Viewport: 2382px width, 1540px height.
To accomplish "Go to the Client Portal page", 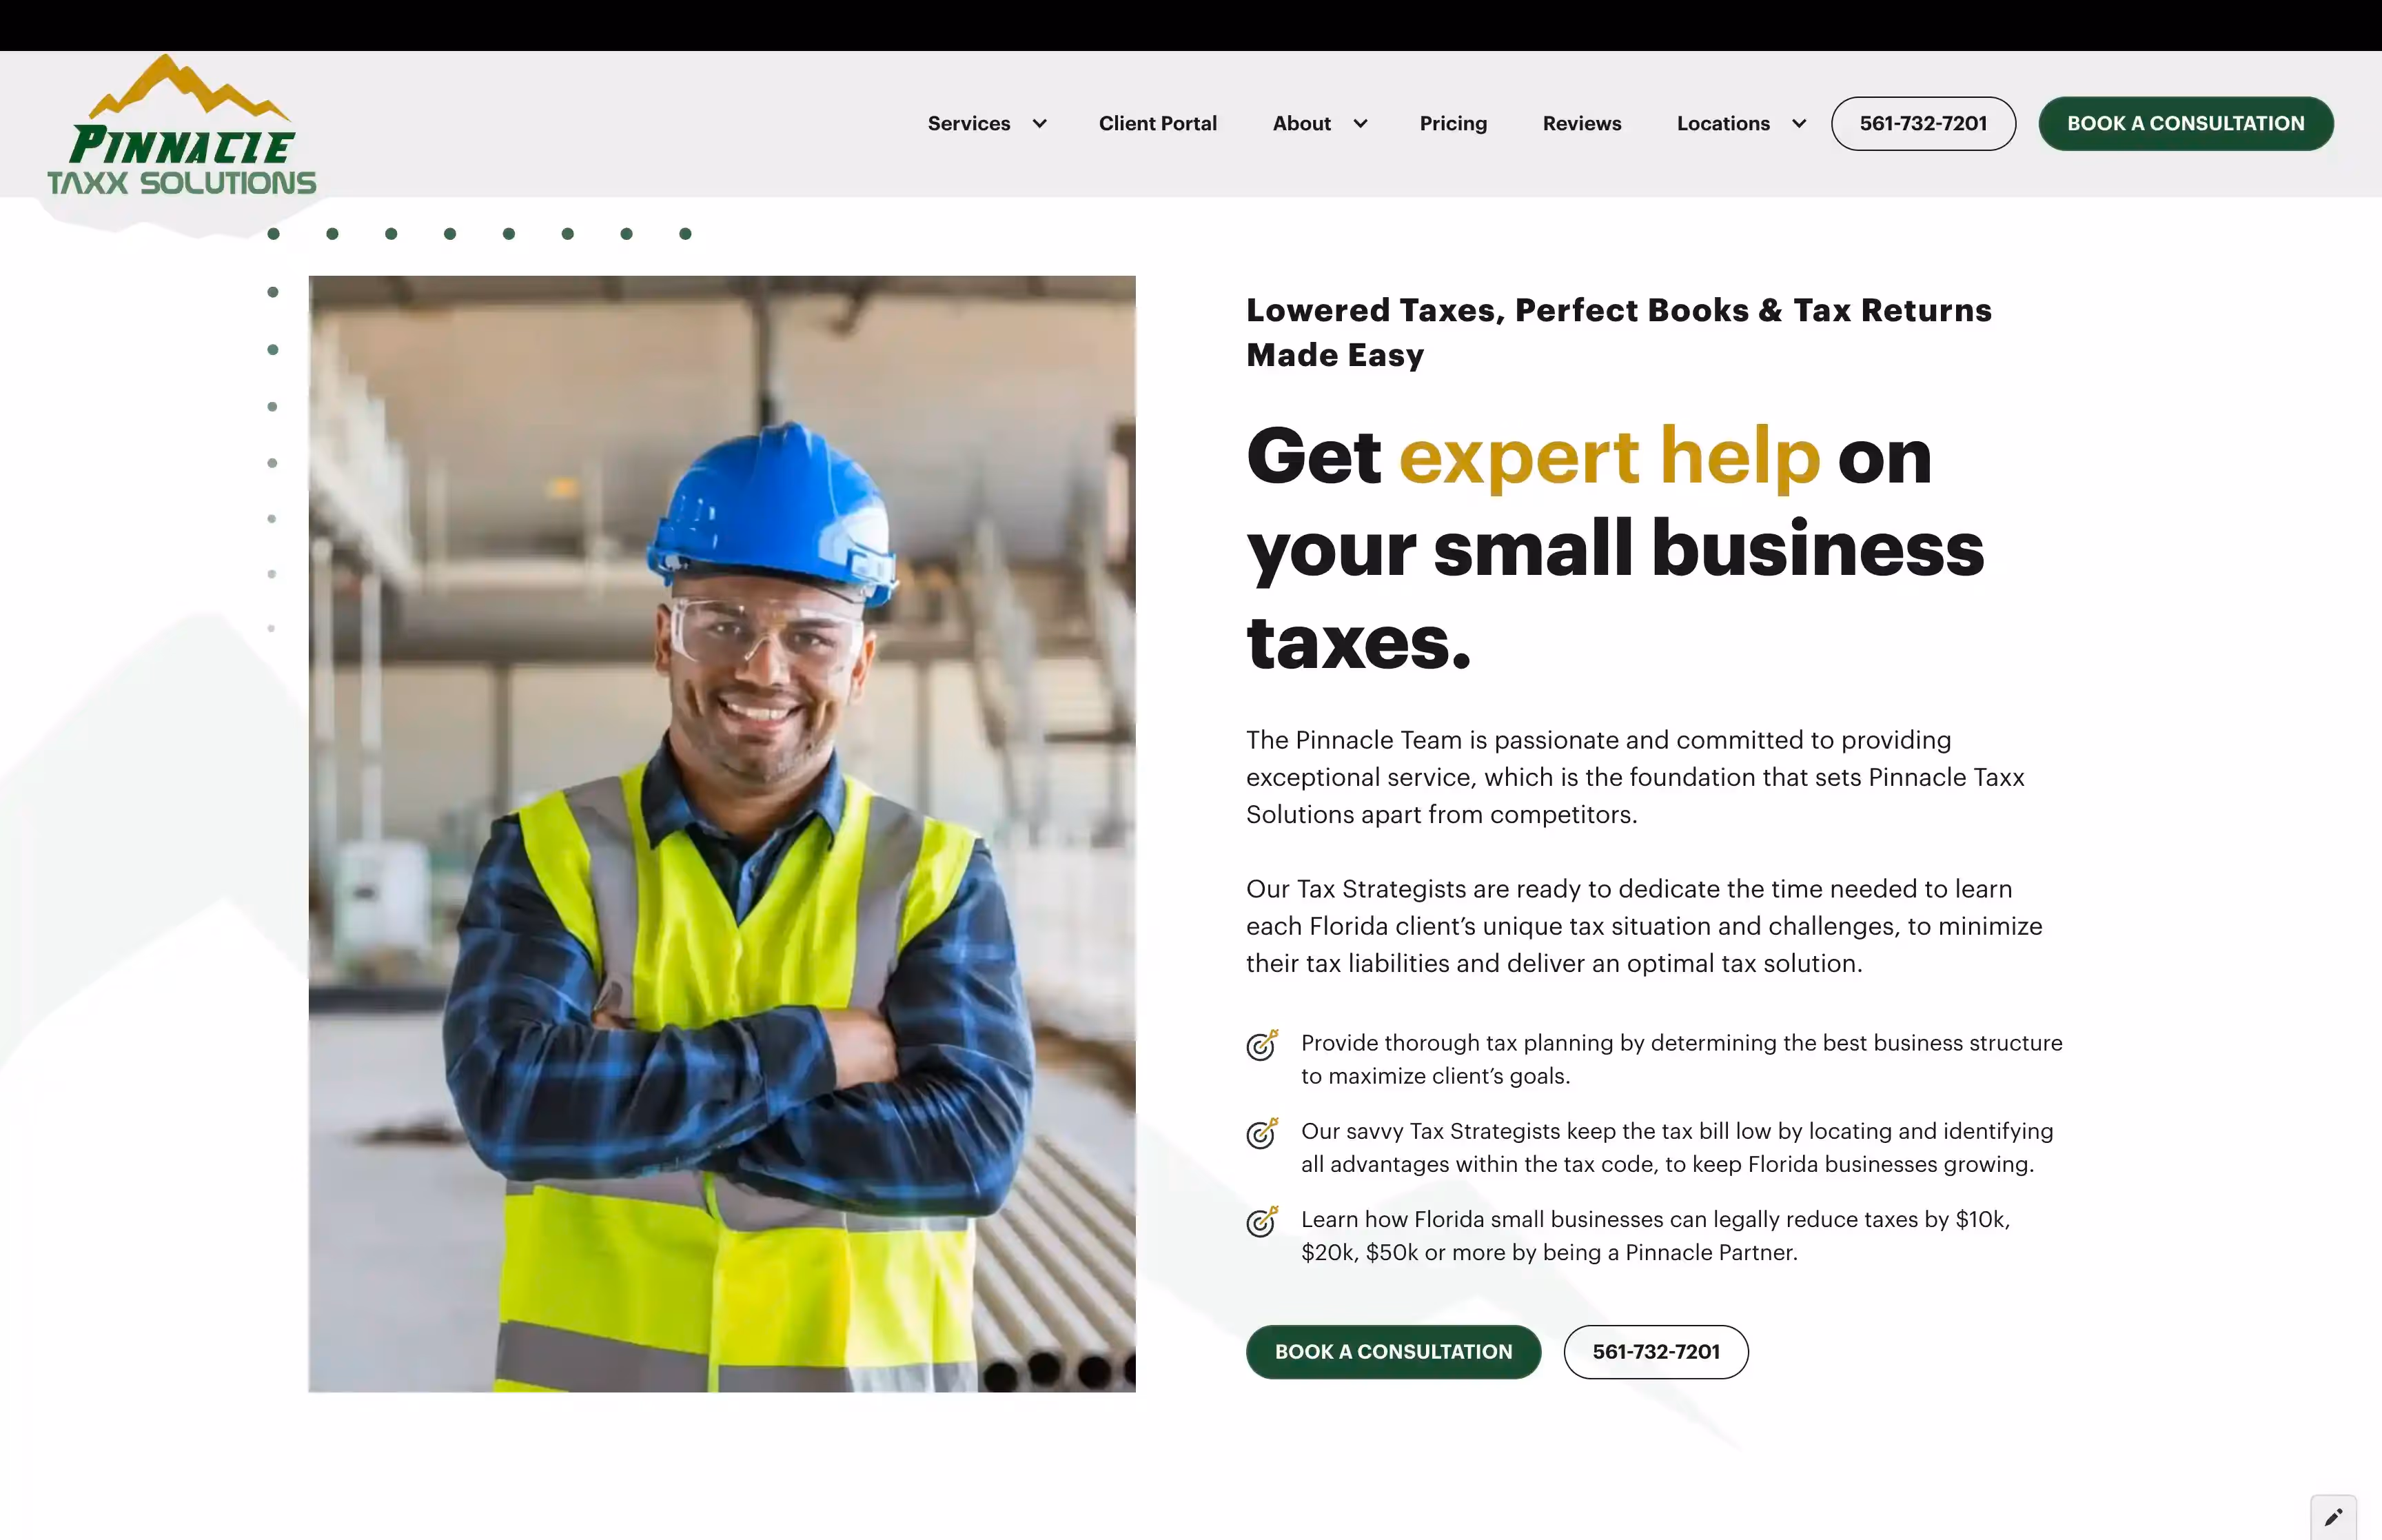I will [x=1157, y=124].
